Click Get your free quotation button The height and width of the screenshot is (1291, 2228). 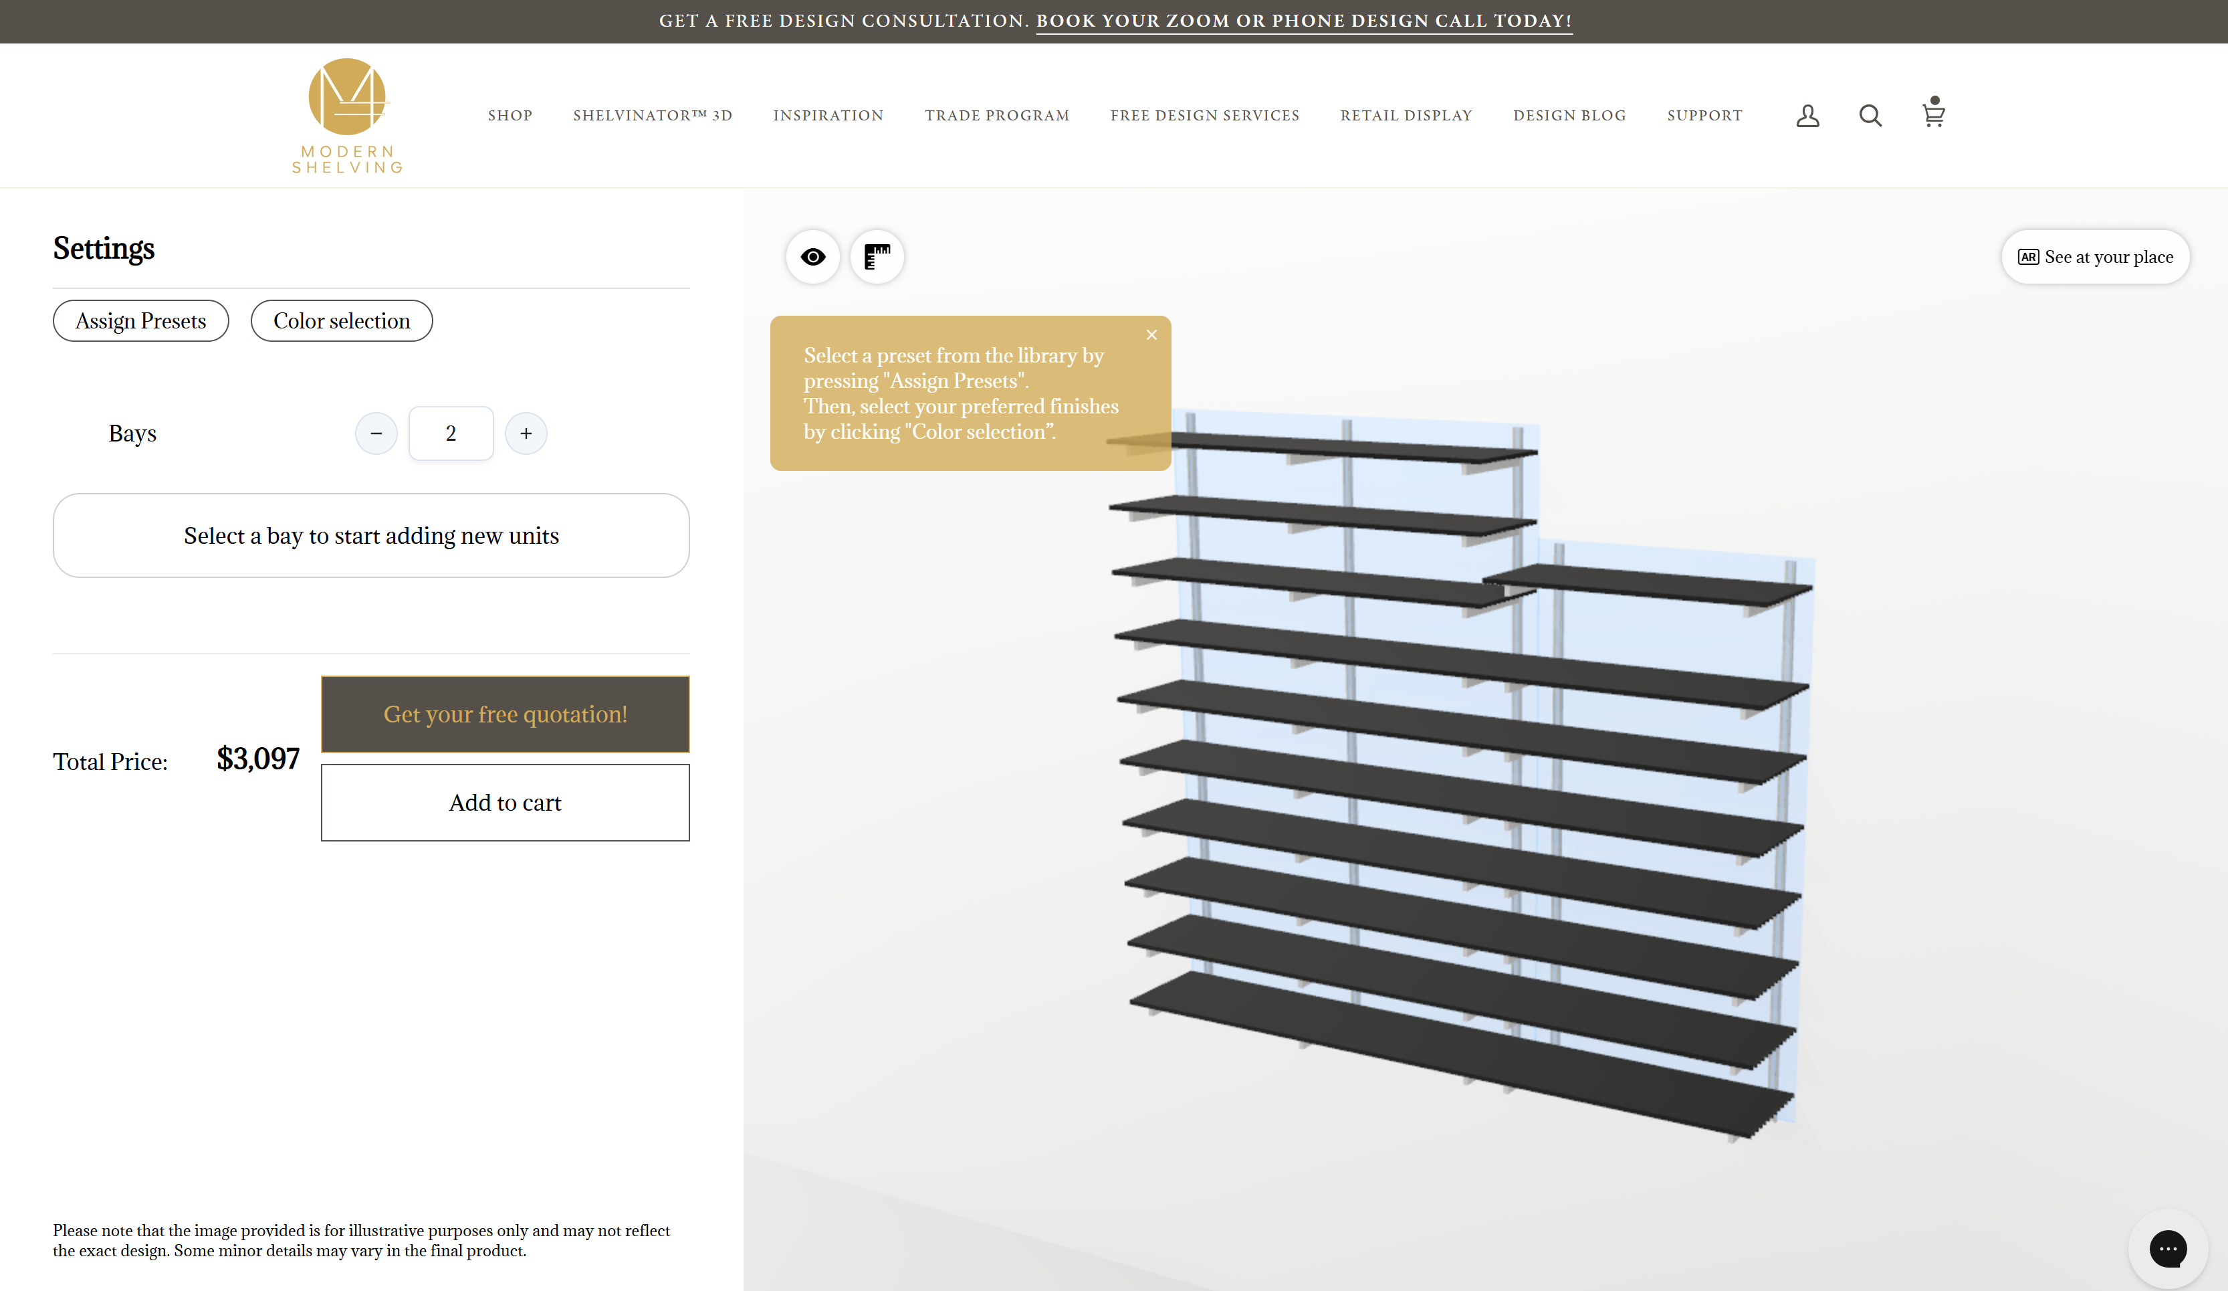(x=505, y=714)
